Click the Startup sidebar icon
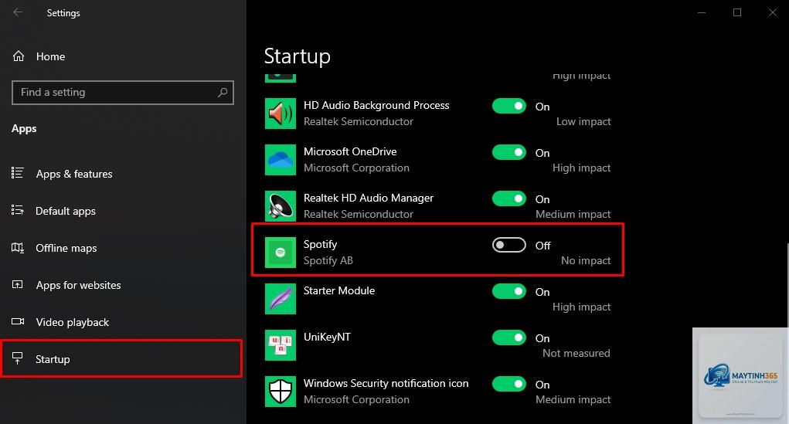This screenshot has width=789, height=424. (x=18, y=358)
